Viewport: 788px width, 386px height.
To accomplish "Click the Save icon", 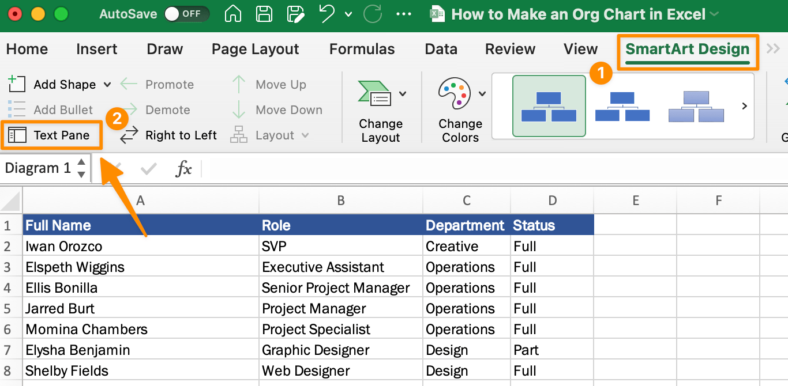I will (x=264, y=14).
